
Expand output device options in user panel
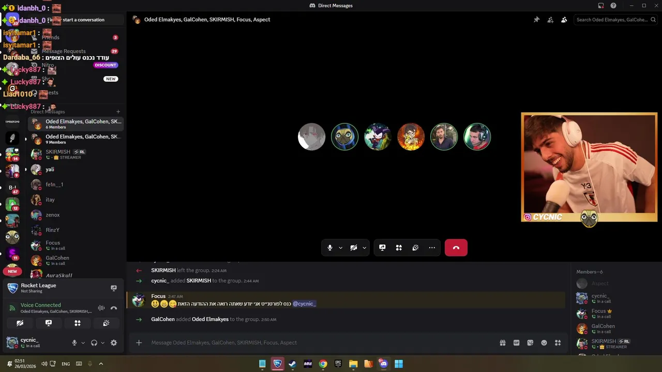(102, 343)
